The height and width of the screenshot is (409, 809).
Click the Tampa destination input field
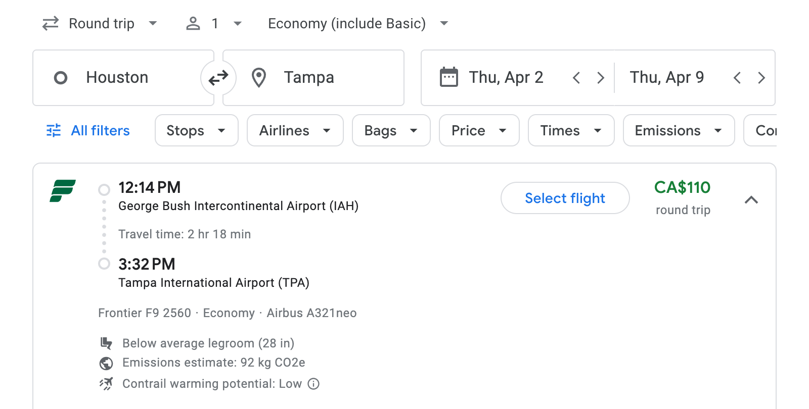coord(324,78)
